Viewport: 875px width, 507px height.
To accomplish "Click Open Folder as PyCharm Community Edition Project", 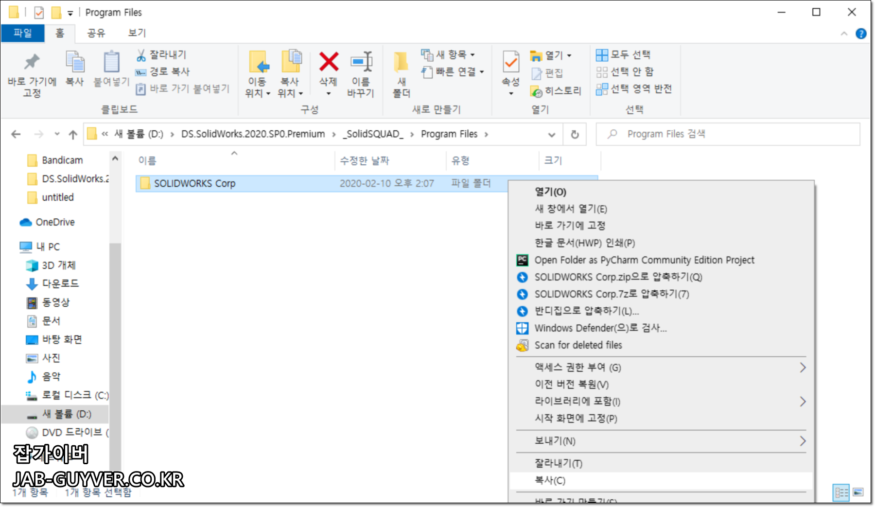I will [x=645, y=260].
